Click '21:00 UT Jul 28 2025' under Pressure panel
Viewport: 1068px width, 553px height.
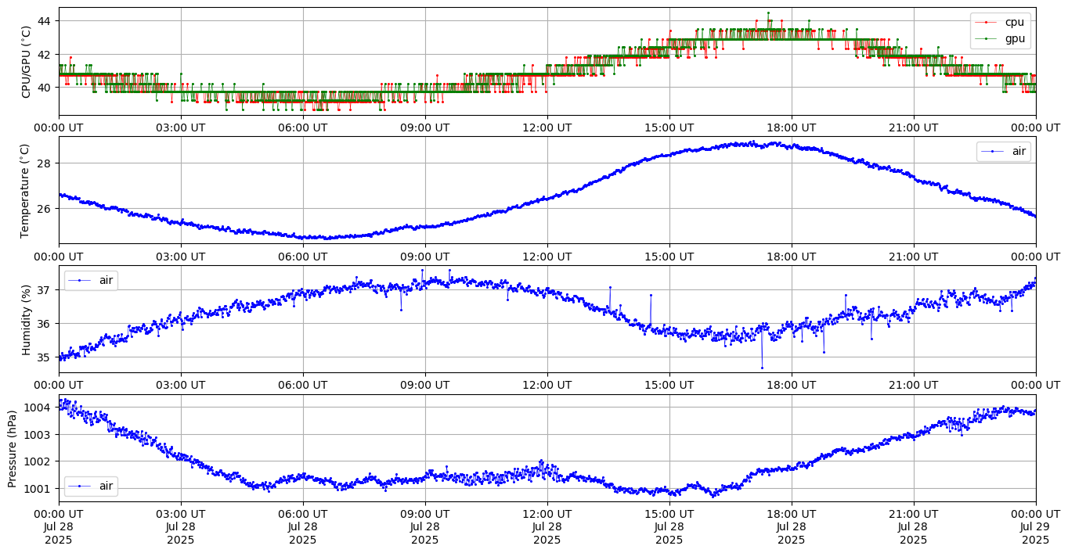click(x=914, y=526)
